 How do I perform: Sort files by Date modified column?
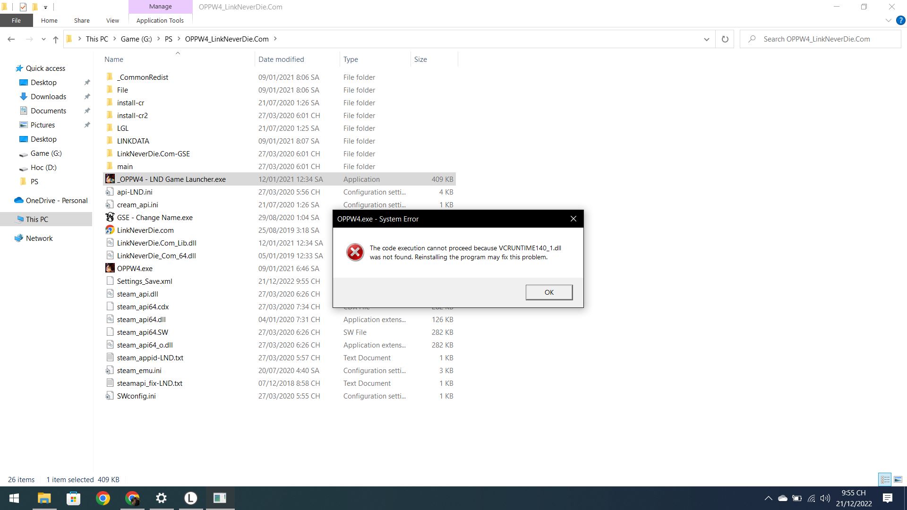(281, 59)
